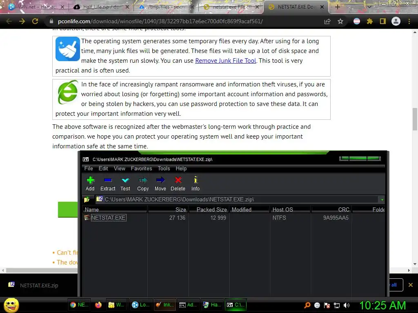Screen dimensions: 418x313
Task: Click the green Internet Explorer style icon
Action: [x=68, y=92]
